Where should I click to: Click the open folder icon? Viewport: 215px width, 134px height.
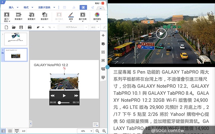pos(14,27)
